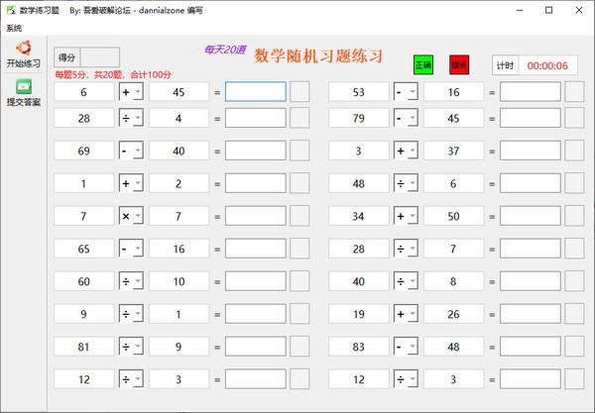Click the answer field for 9 ÷ 1
595x413 pixels.
(256, 314)
